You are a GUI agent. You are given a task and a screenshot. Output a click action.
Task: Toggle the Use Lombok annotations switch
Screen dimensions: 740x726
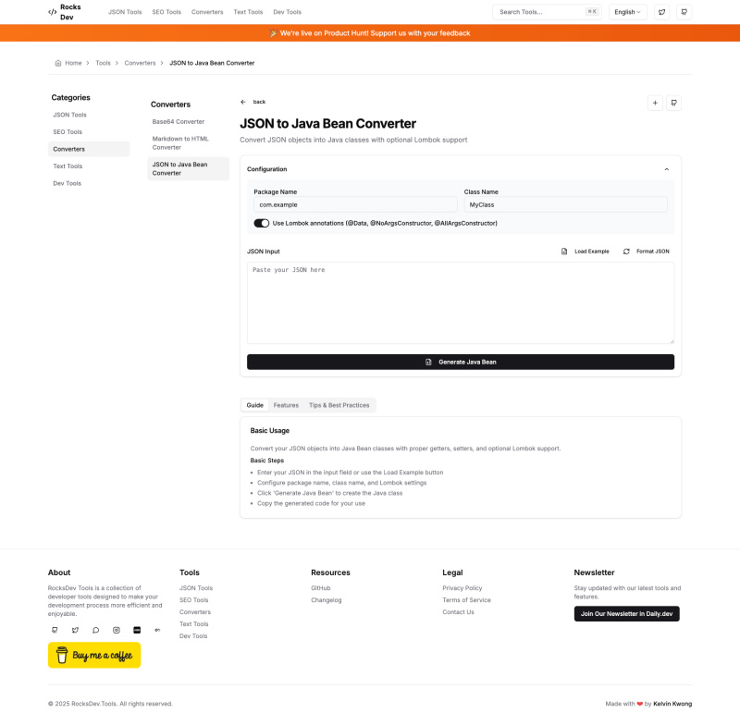point(262,223)
